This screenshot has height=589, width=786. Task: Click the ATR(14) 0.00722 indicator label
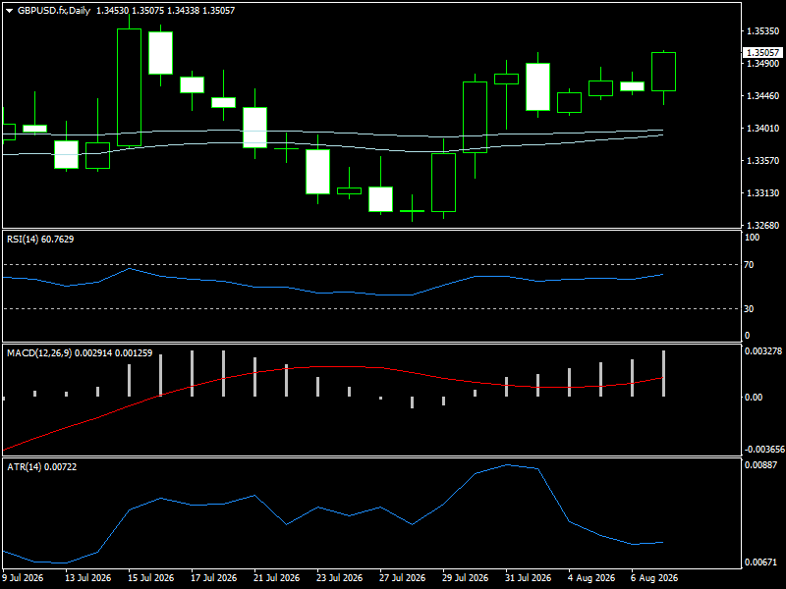(42, 467)
